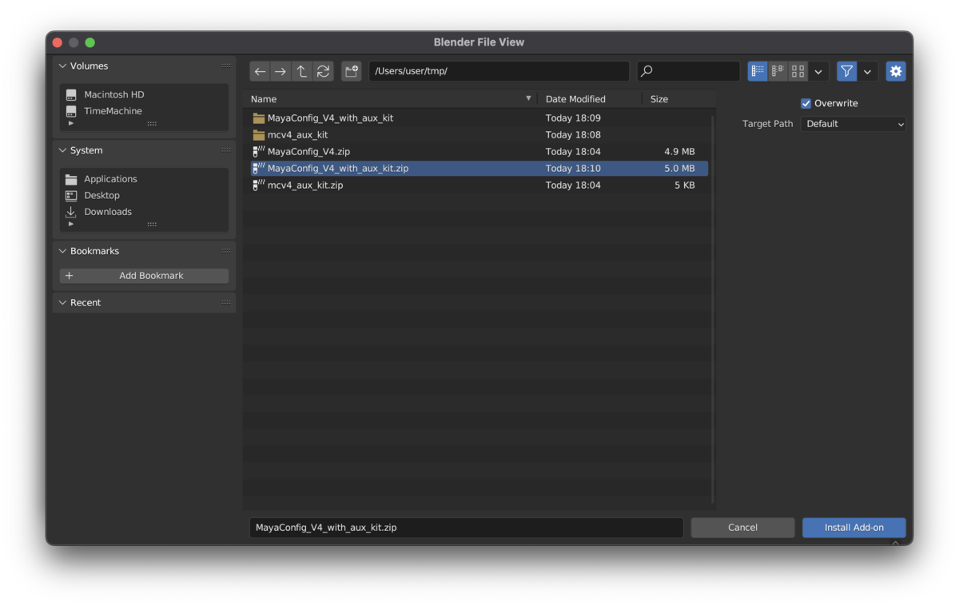Click TimeMachine disk icon

click(71, 111)
